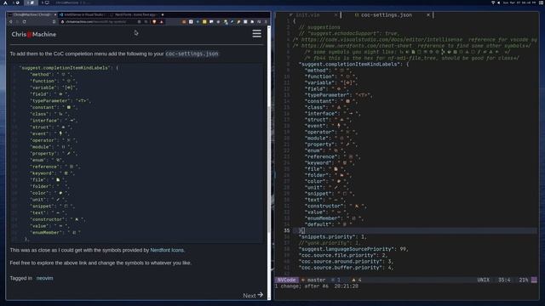
Task: Click the 21% scroll percentage in status line
Action: pyautogui.click(x=524, y=280)
